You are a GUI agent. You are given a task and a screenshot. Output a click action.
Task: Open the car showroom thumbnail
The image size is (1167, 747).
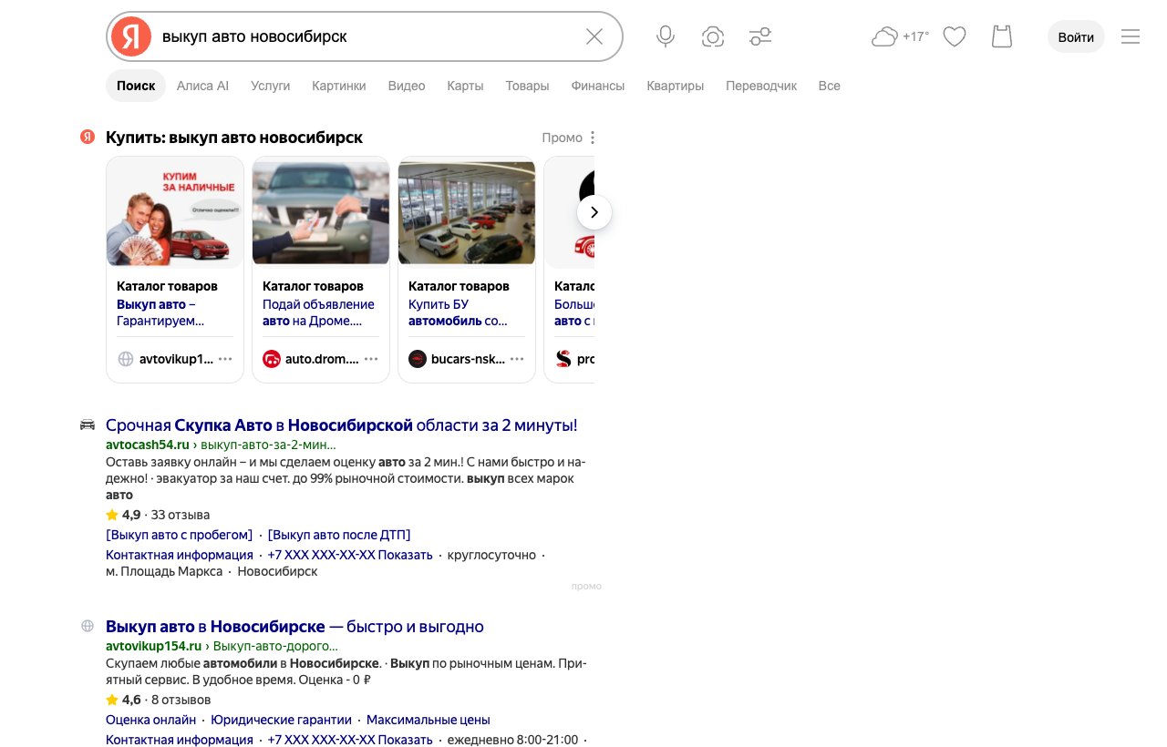pyautogui.click(x=467, y=211)
